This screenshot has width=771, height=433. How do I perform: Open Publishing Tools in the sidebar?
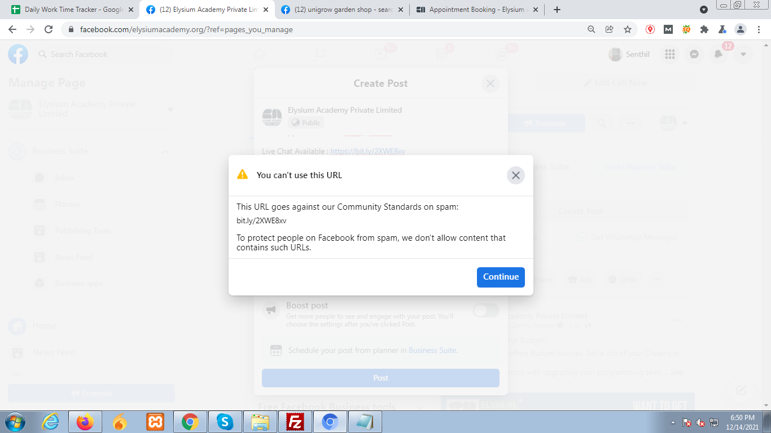[84, 231]
